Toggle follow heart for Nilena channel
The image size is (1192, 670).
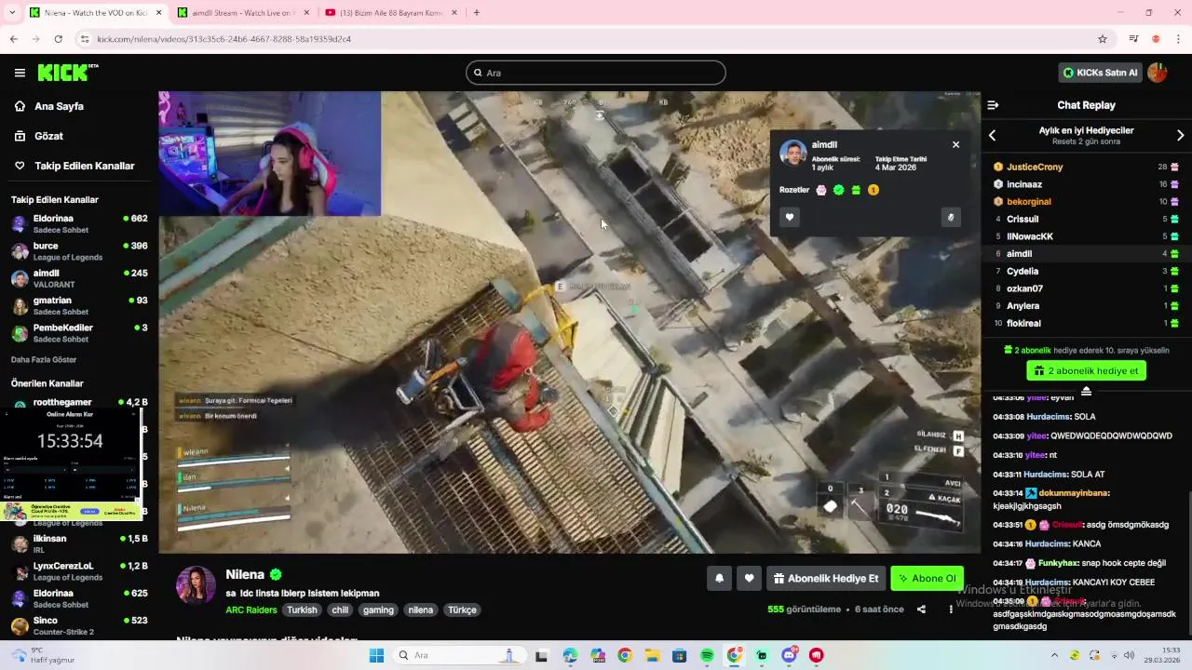(749, 578)
